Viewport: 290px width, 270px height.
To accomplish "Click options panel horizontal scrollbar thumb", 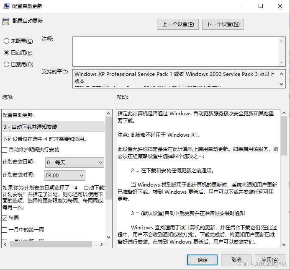I will [x=51, y=244].
